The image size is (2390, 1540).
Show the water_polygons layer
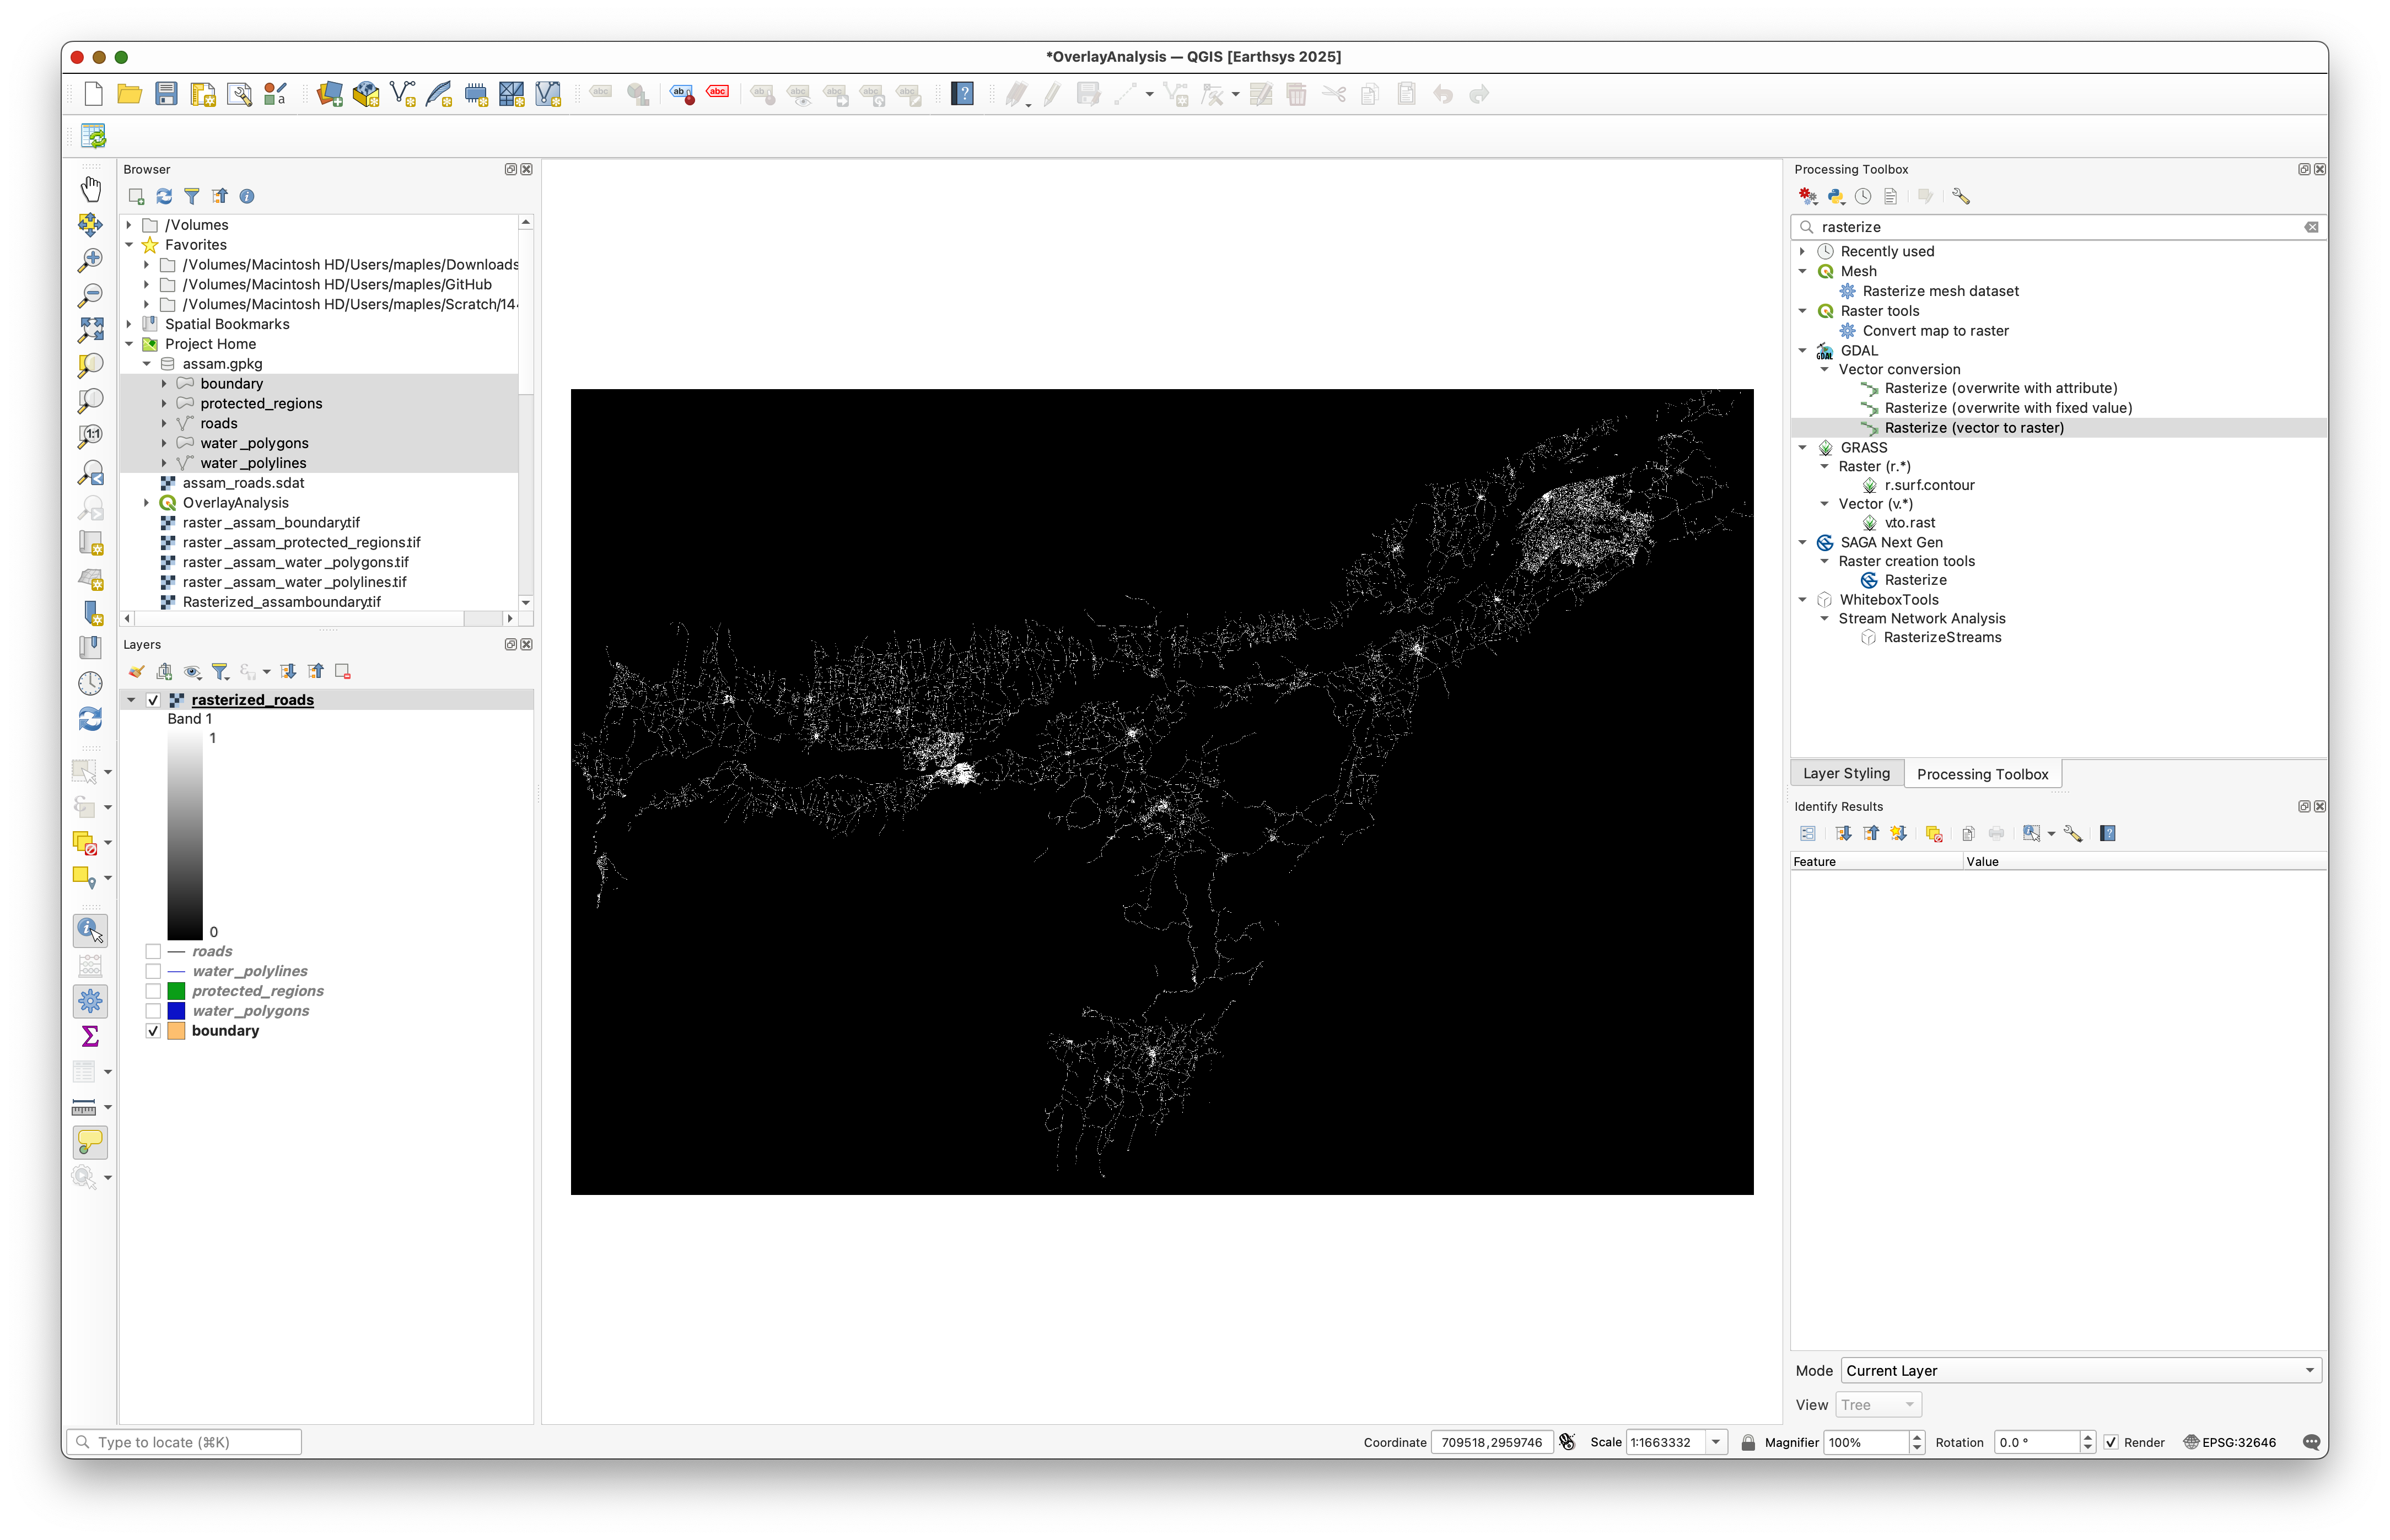pyautogui.click(x=153, y=1011)
